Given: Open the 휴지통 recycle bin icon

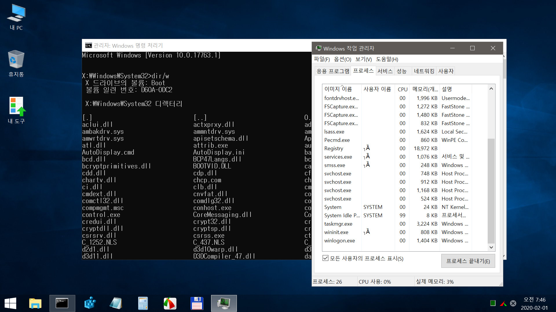Looking at the screenshot, I should [x=16, y=64].
